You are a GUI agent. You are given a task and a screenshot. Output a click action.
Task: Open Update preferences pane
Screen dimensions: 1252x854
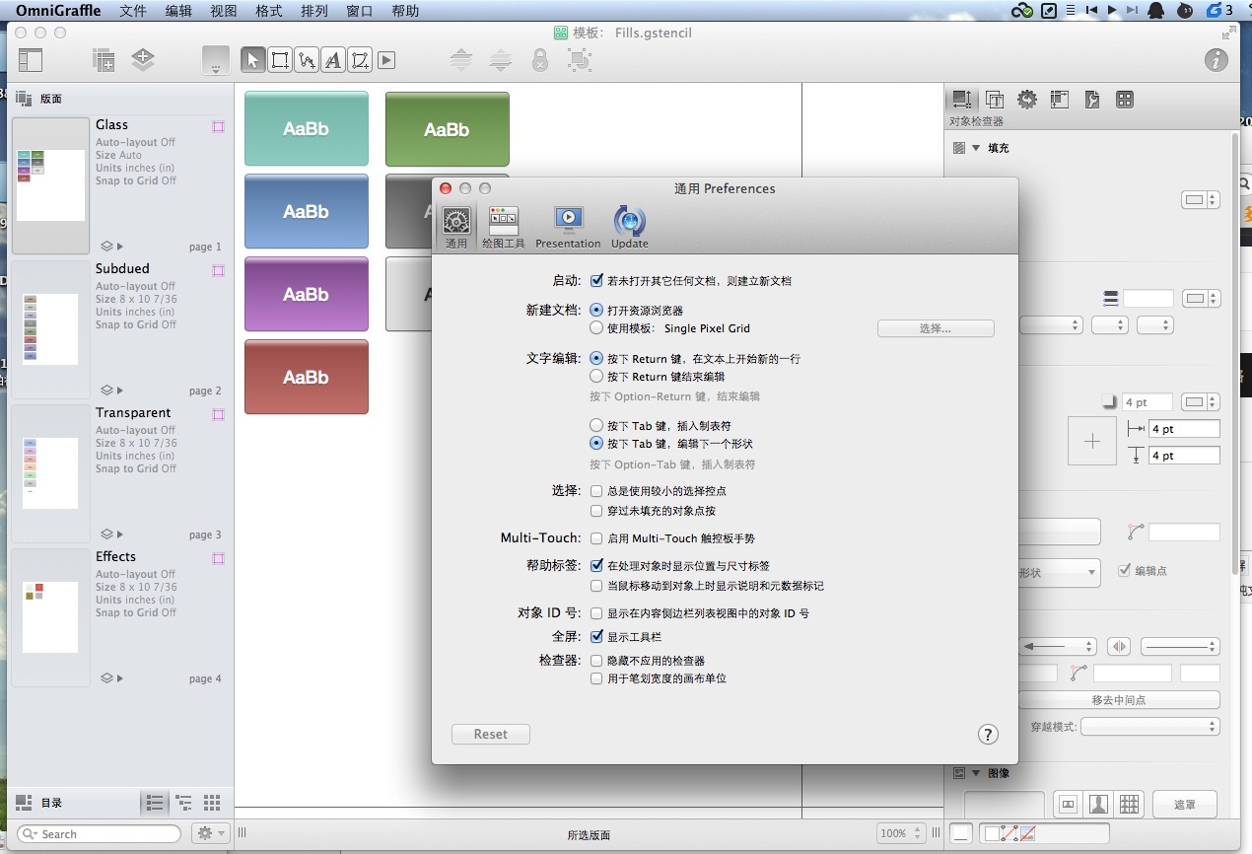pos(629,227)
